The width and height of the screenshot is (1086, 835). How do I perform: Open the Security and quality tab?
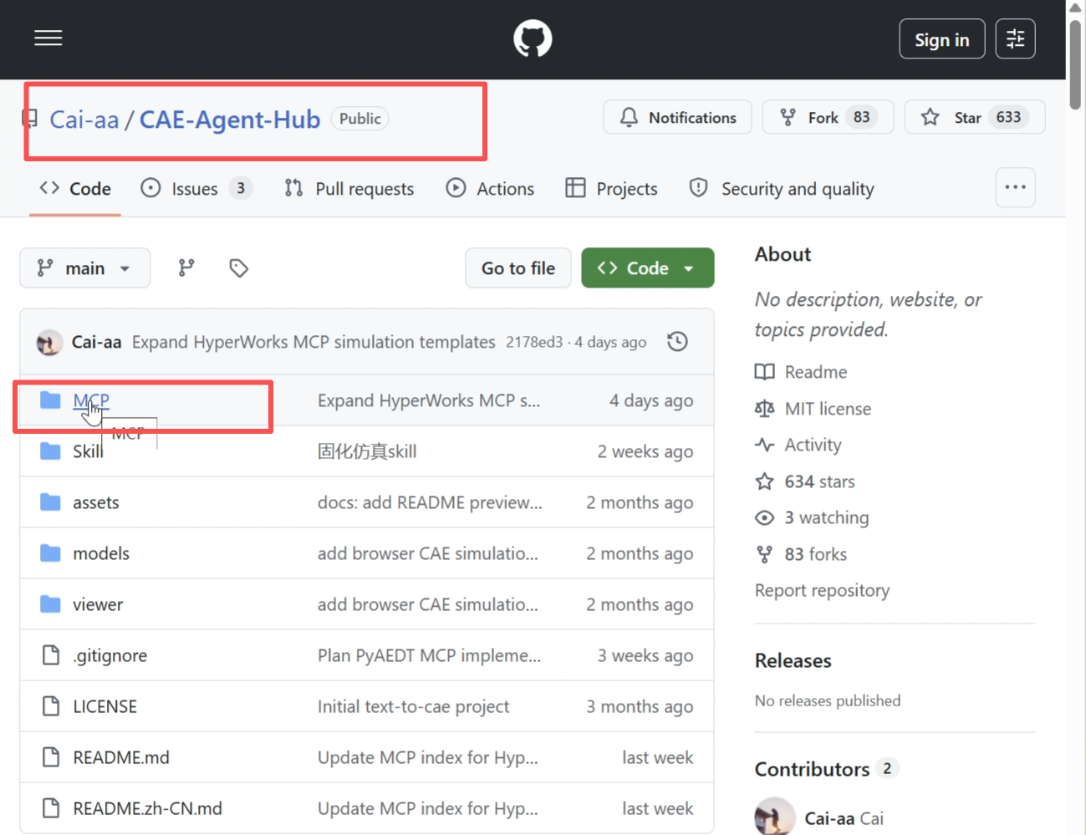[781, 189]
